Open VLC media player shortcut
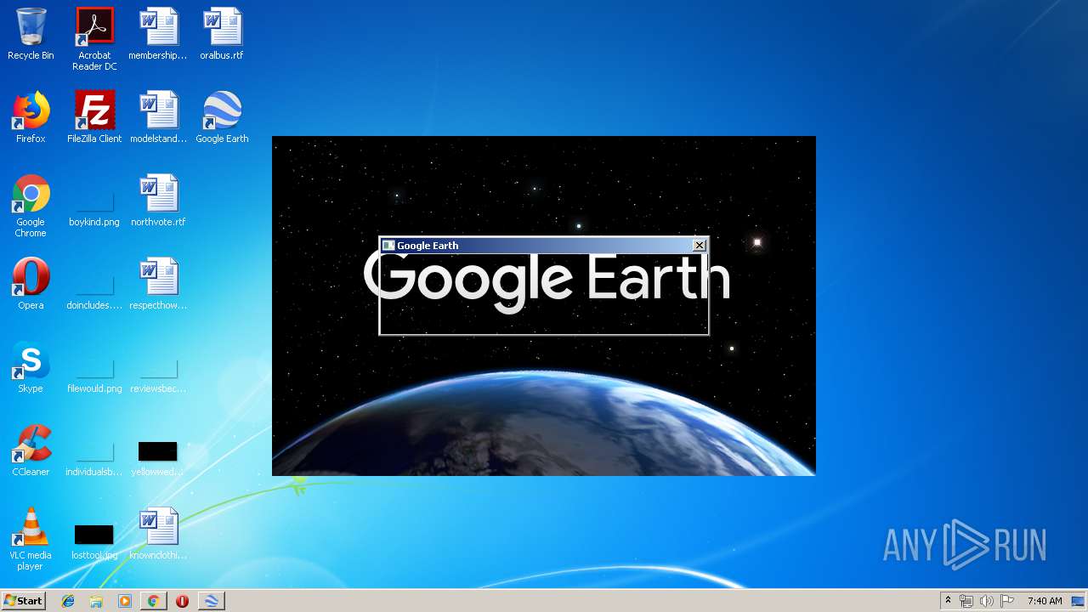The height and width of the screenshot is (612, 1088). (31, 539)
